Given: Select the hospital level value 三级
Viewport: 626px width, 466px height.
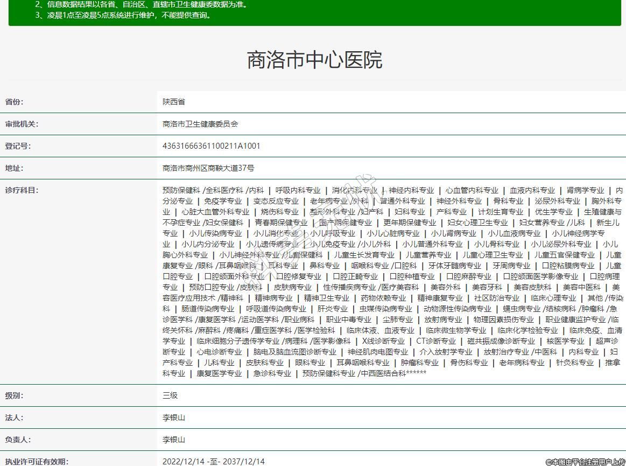Looking at the screenshot, I should pos(170,395).
